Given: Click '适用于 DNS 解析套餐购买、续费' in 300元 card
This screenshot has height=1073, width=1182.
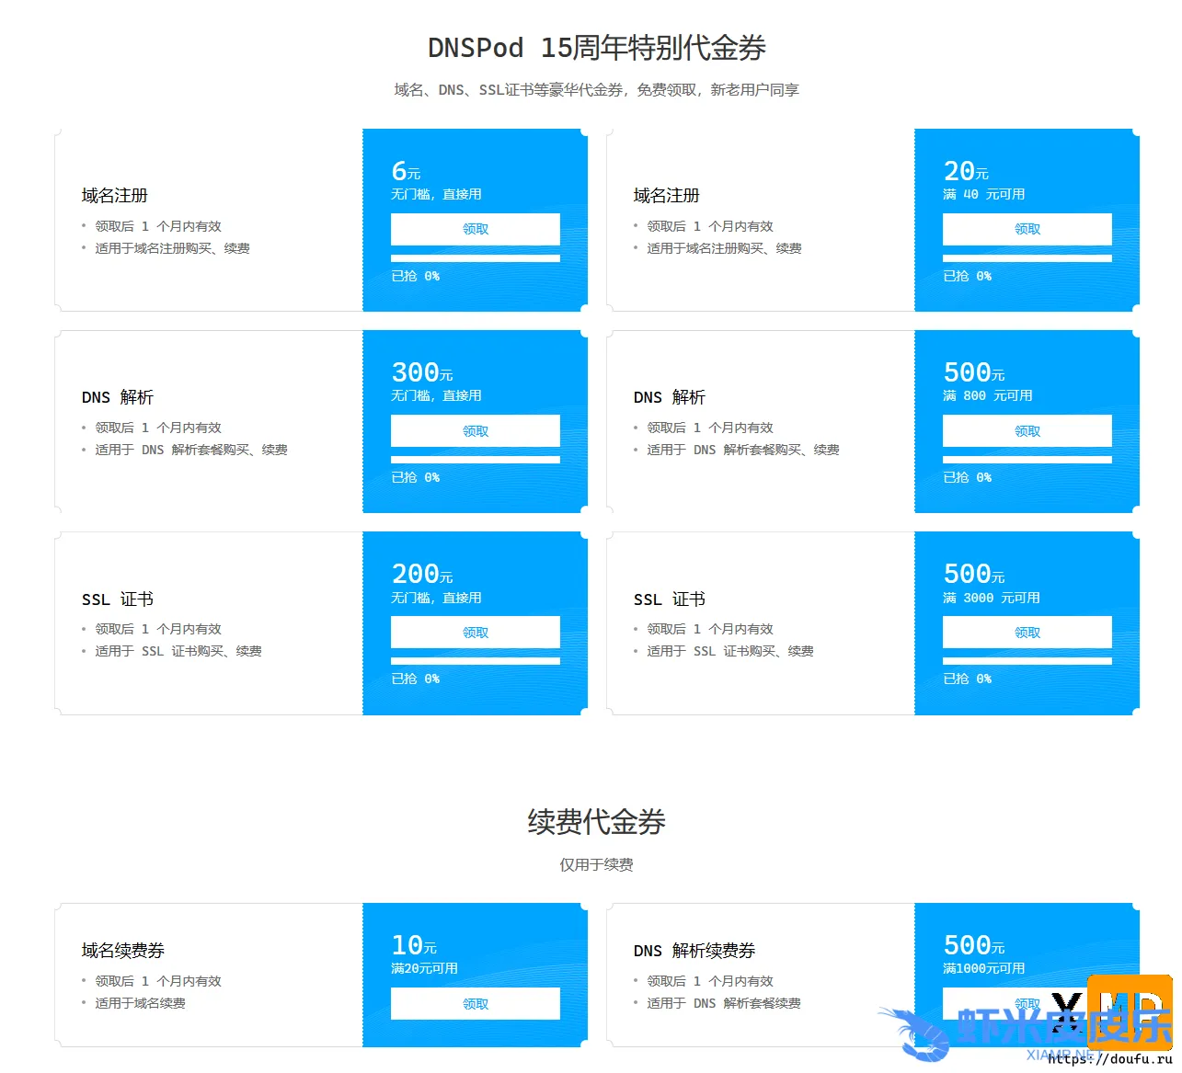Looking at the screenshot, I should click(191, 451).
